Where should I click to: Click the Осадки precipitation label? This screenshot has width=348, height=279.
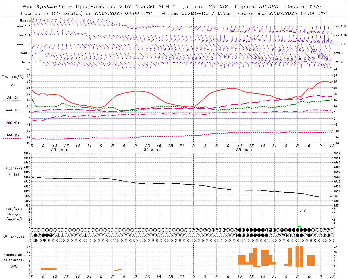click(x=14, y=214)
